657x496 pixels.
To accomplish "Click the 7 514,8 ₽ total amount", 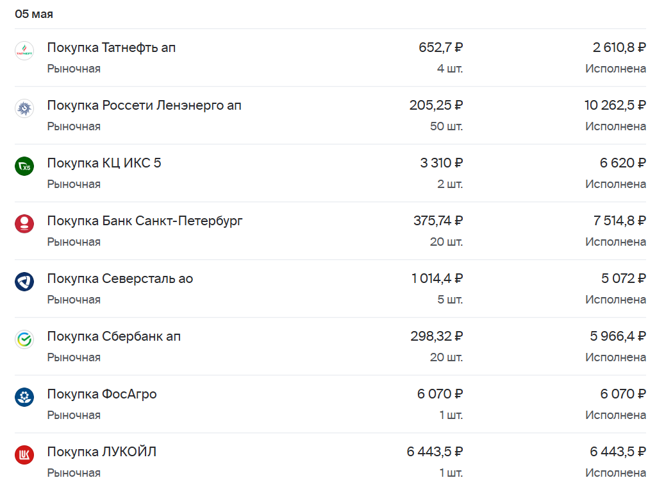I will click(x=619, y=221).
